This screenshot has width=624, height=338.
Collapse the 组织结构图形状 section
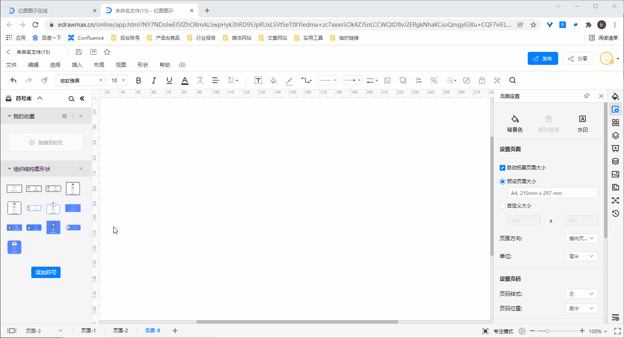coord(9,169)
